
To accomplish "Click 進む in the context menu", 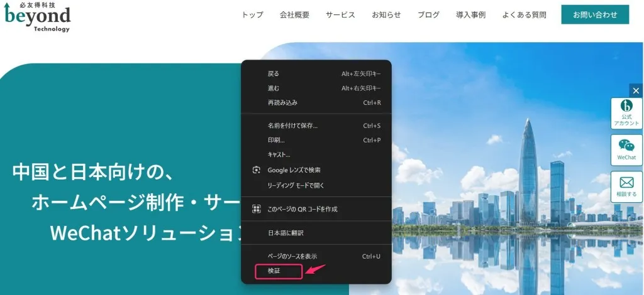I will tap(274, 88).
